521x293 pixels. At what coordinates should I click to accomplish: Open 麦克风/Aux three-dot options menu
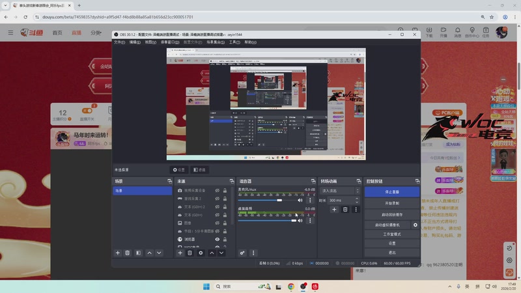pyautogui.click(x=310, y=201)
